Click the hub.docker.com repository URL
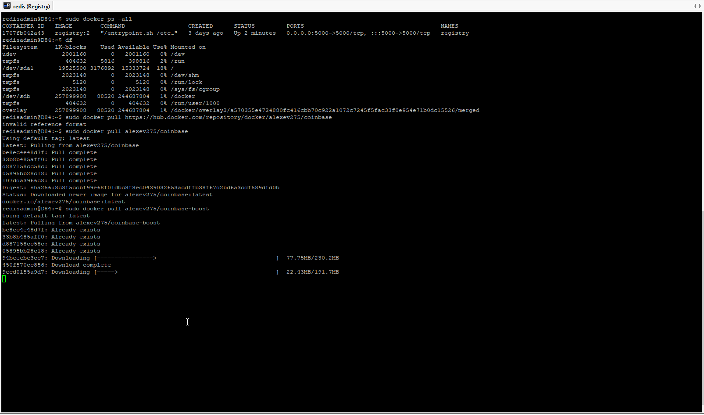This screenshot has width=704, height=415. tap(229, 117)
